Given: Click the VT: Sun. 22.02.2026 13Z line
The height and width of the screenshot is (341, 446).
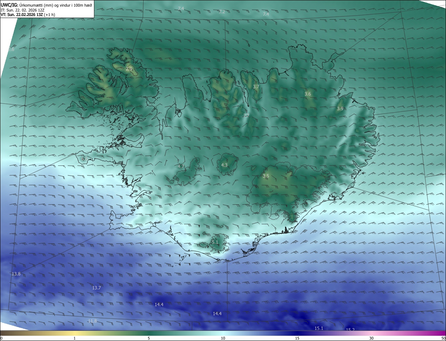Looking at the screenshot, I should click(x=28, y=15).
